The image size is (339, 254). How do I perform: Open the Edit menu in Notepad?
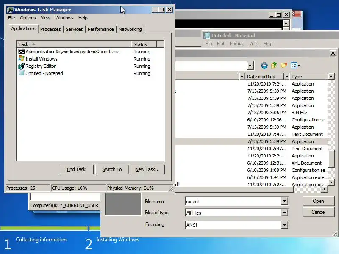pyautogui.click(x=221, y=44)
